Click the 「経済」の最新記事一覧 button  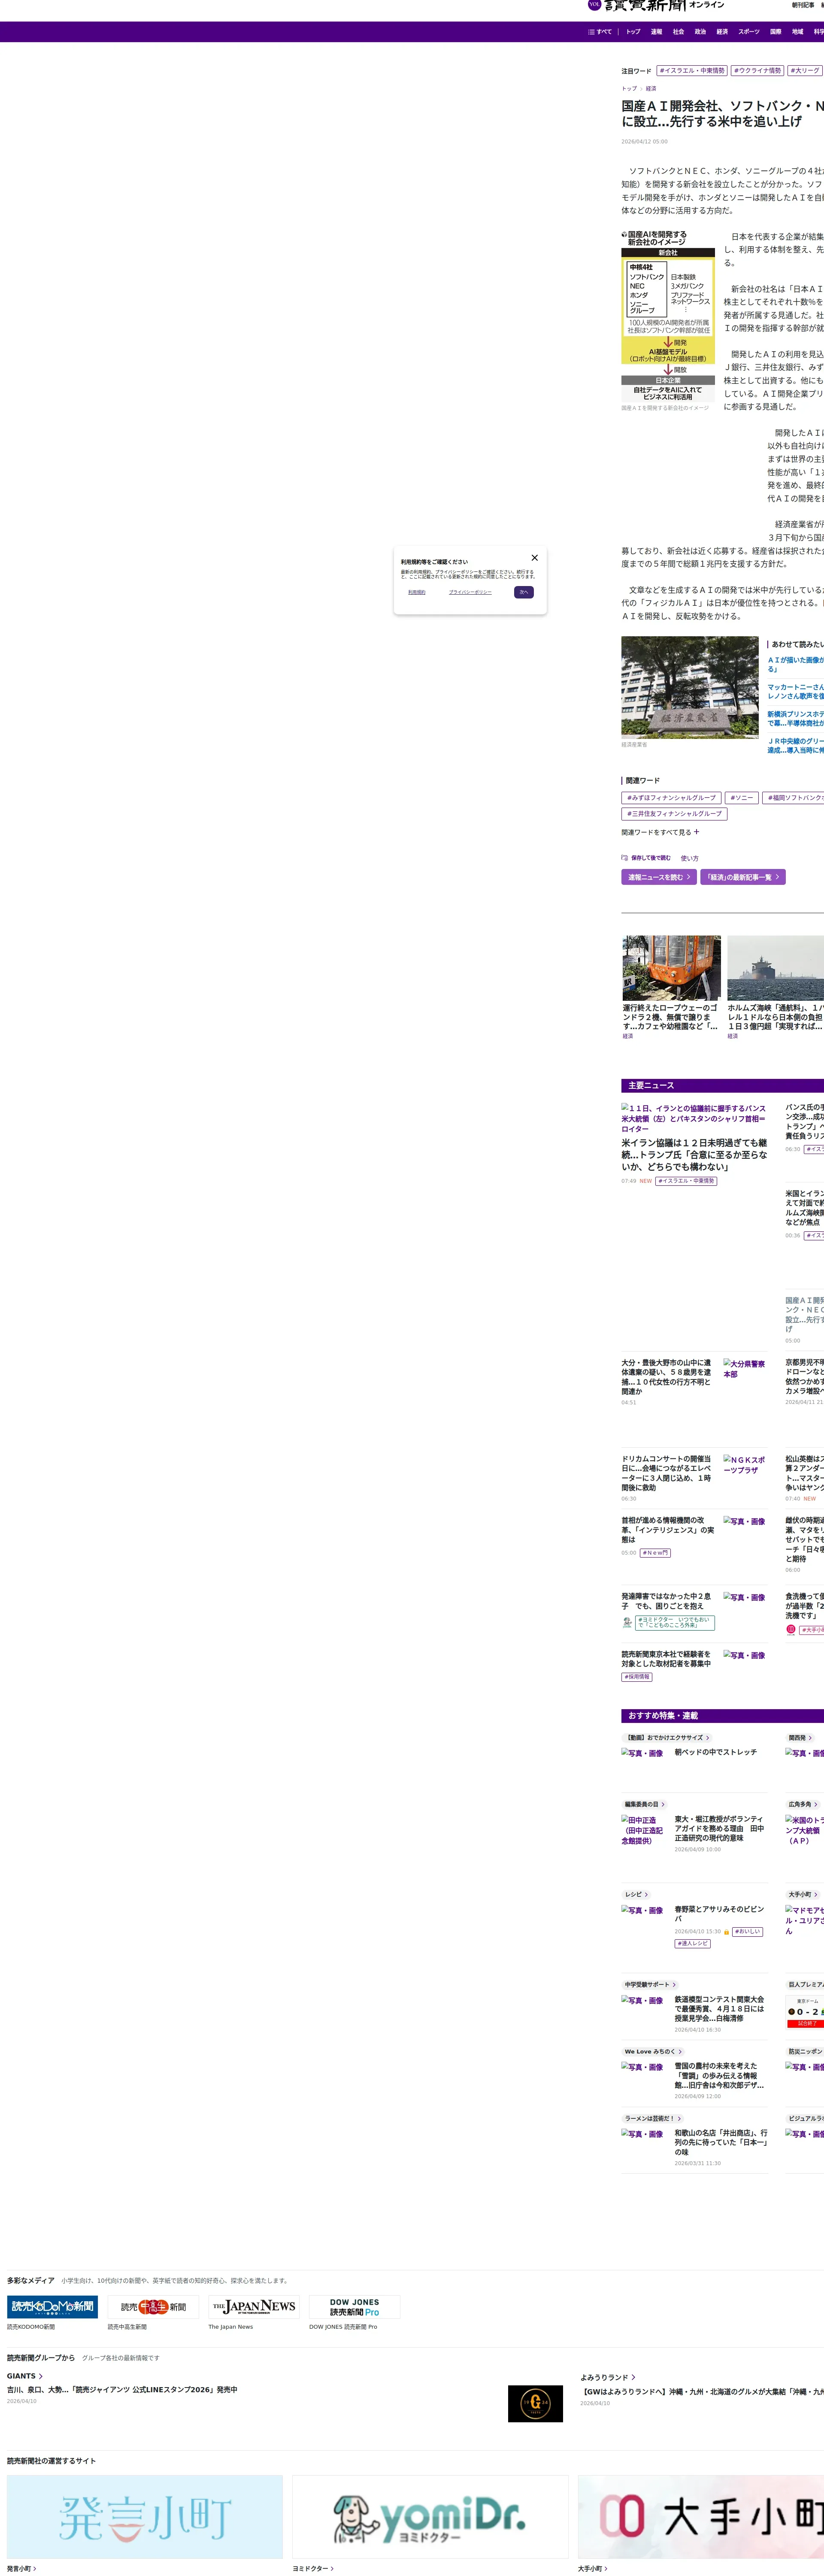click(x=743, y=877)
